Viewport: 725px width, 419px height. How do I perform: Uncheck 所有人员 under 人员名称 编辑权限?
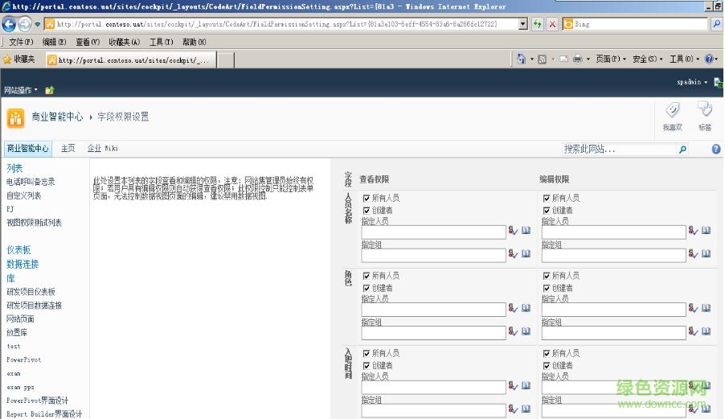pos(546,199)
